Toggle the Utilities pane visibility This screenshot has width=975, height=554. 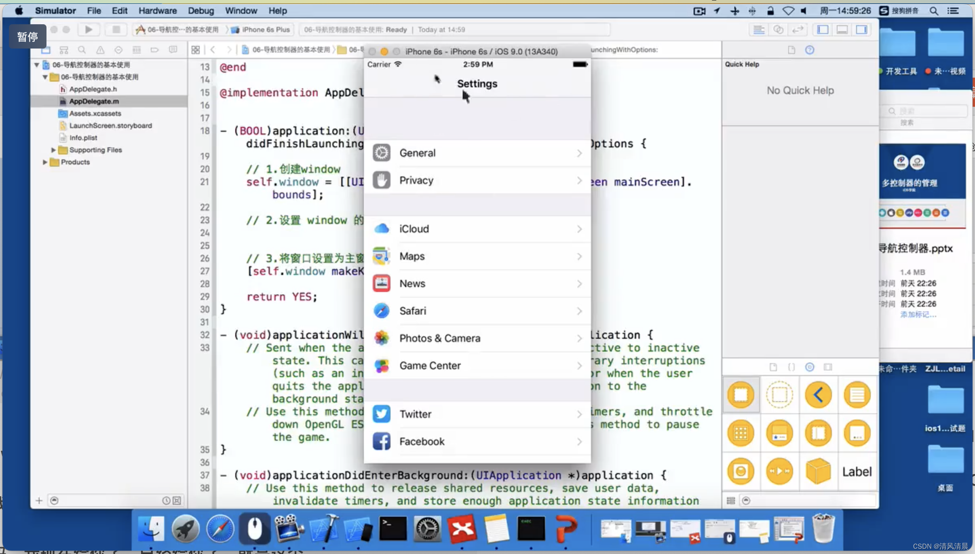coord(861,30)
